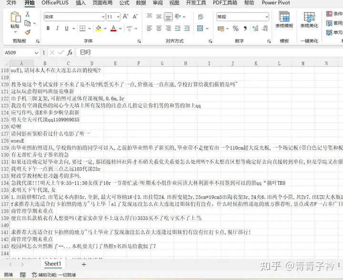Click the Copy icon

28,23
